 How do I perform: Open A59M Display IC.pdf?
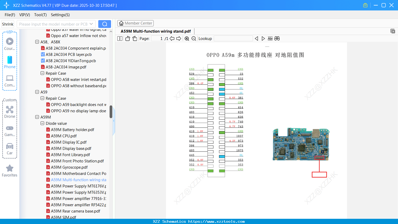click(x=69, y=142)
